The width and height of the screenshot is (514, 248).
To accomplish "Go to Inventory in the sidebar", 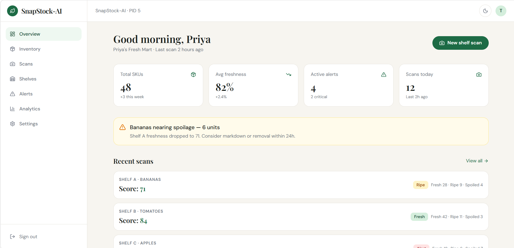I will click(44, 49).
